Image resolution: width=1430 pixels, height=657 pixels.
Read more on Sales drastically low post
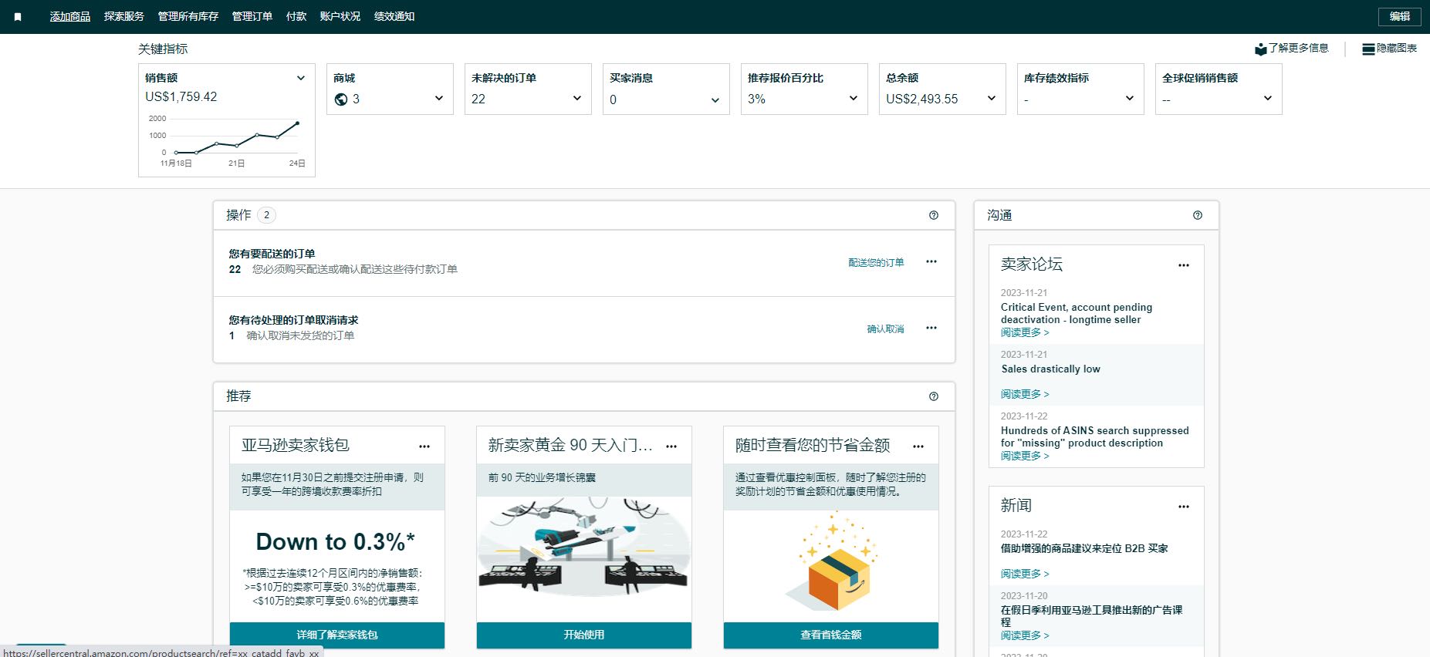coord(1025,394)
